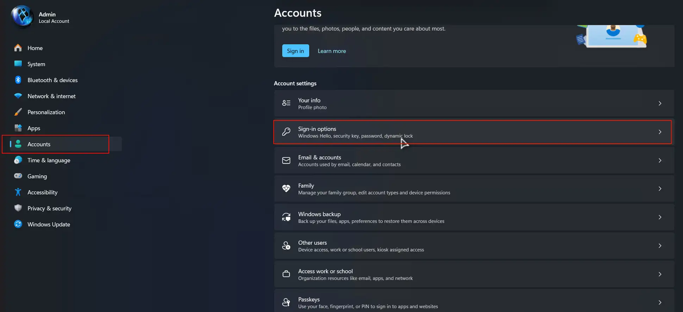
Task: Click 'Family' title text
Action: (306, 186)
